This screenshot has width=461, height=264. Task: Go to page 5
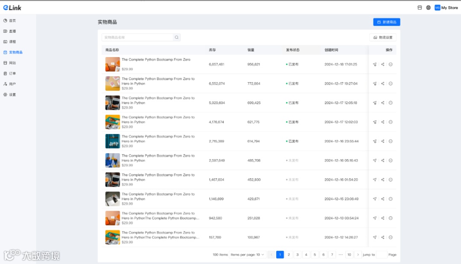(x=315, y=255)
